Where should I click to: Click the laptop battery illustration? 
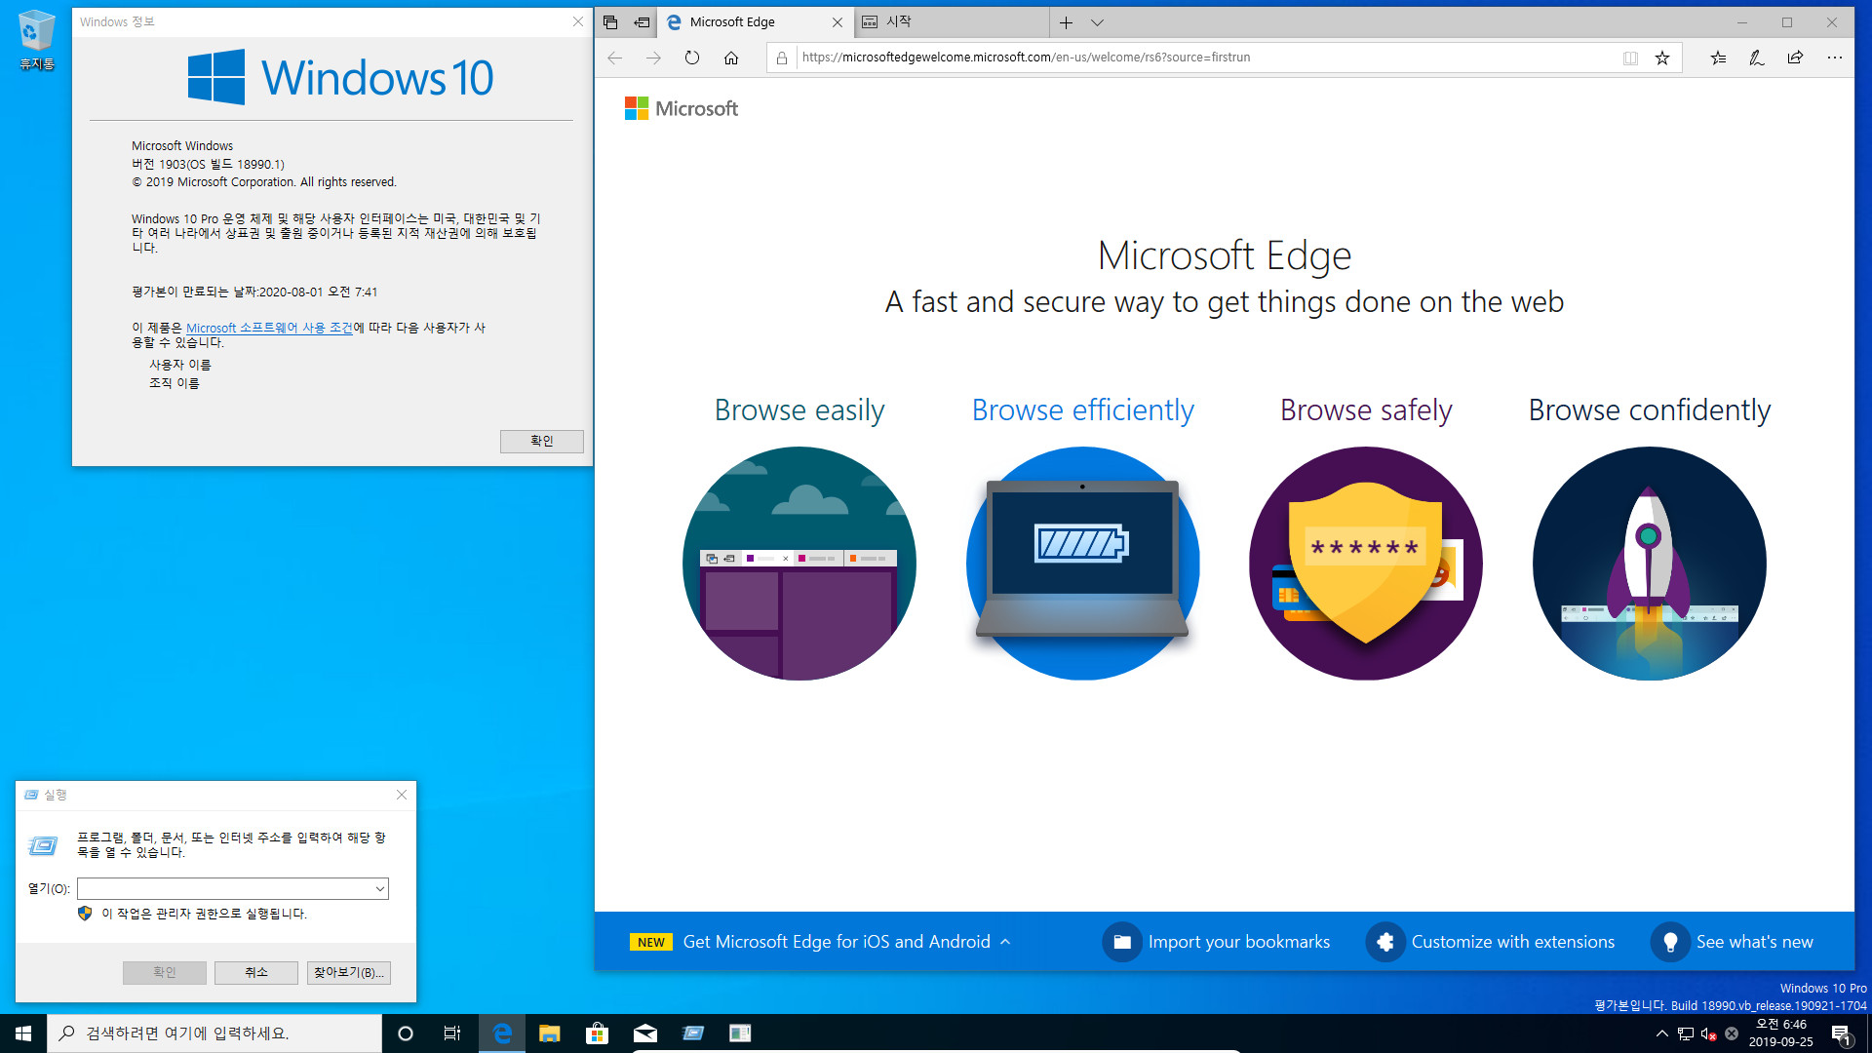tap(1082, 564)
